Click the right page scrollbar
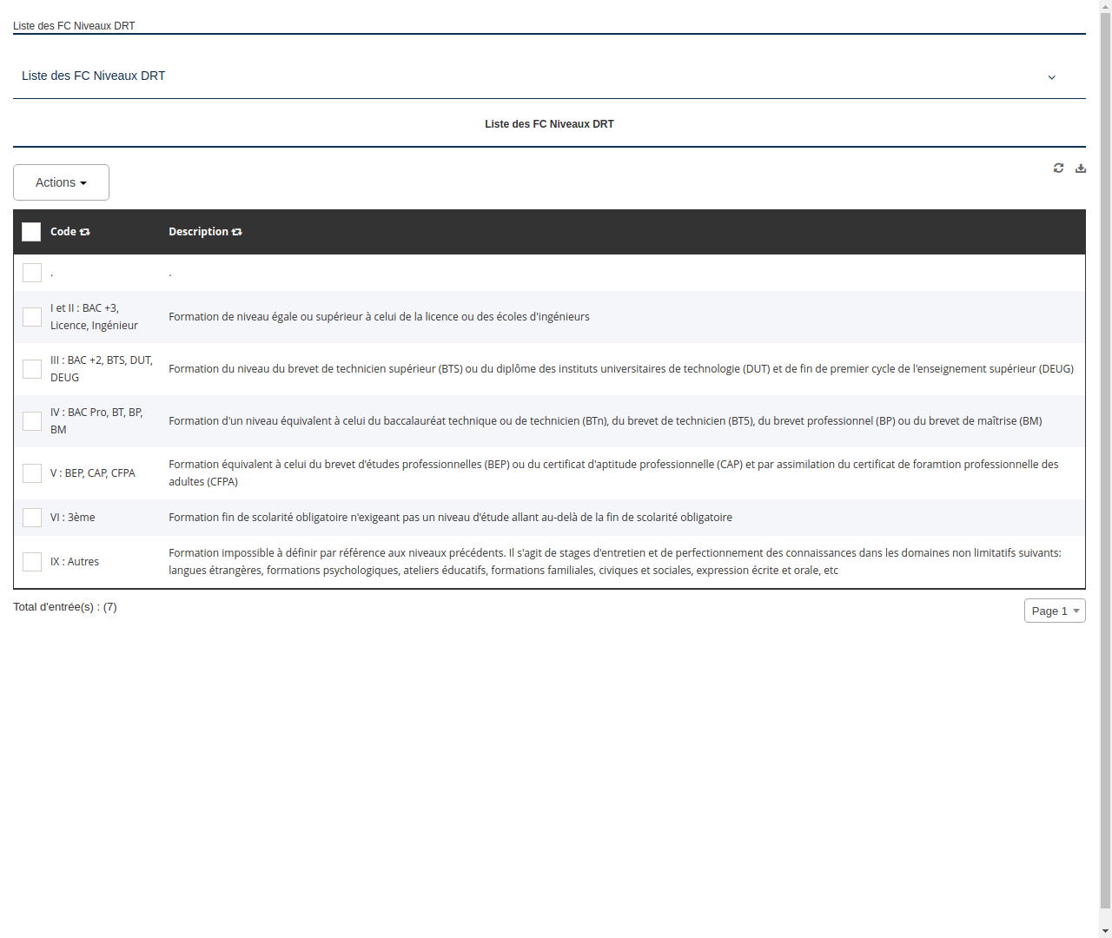The image size is (1112, 938). tap(1105, 469)
